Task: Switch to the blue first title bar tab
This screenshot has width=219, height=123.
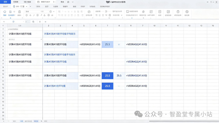Action: (x=5, y=2)
